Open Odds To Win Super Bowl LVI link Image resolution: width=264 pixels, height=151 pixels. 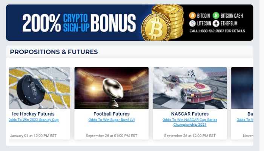pos(111,120)
